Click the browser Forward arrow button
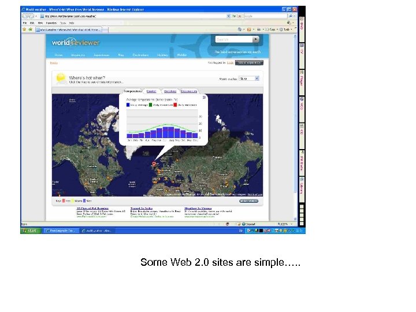The width and height of the screenshot is (416, 312). pos(31,16)
